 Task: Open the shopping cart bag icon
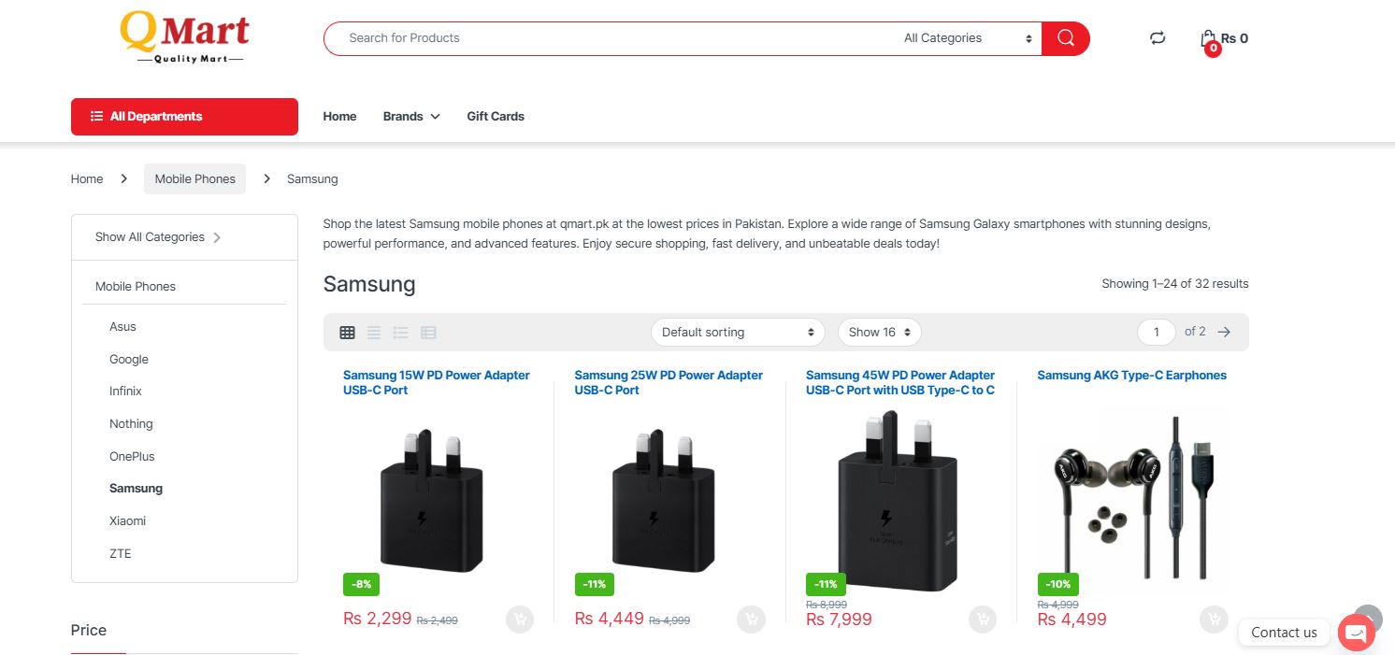[1208, 39]
